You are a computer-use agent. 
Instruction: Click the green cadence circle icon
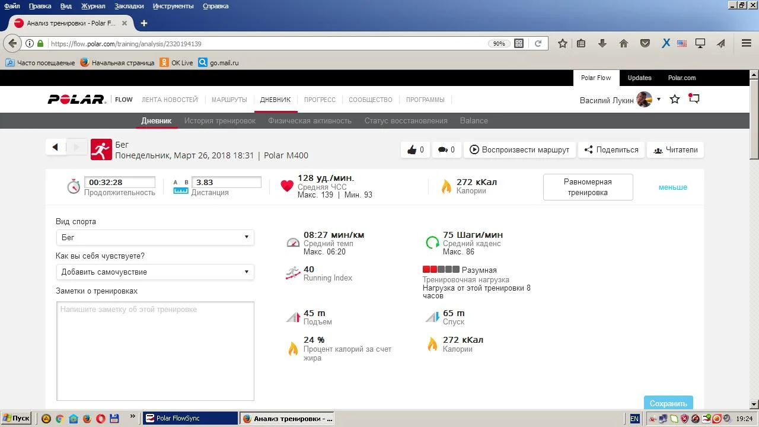433,242
